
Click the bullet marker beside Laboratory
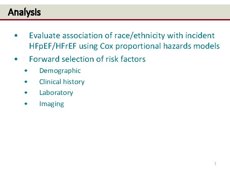pos(26,93)
